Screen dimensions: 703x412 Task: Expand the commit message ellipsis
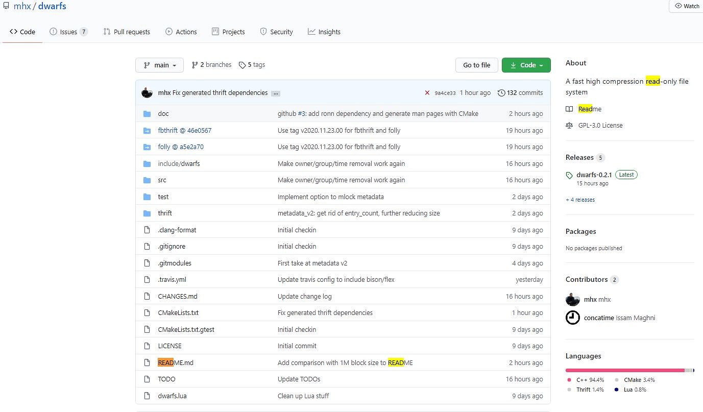tap(276, 93)
